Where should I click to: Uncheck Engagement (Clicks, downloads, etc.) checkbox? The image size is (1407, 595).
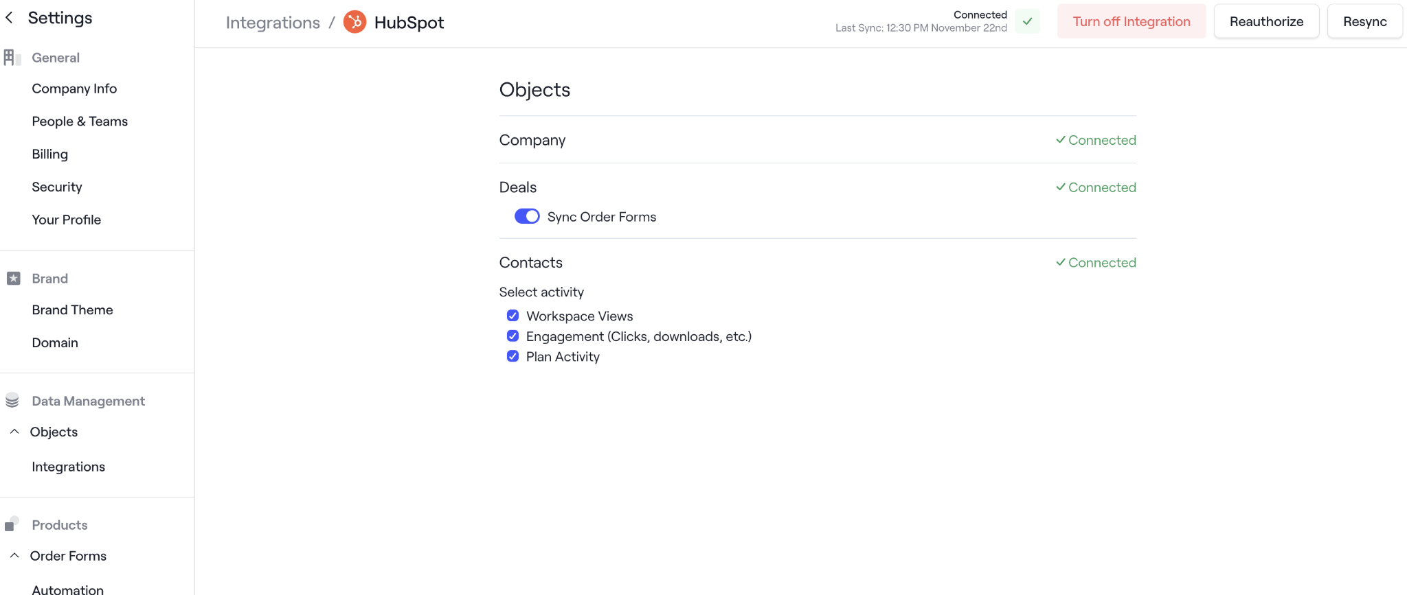tap(513, 336)
